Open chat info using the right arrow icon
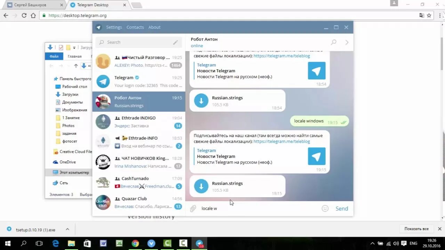 [x=347, y=42]
